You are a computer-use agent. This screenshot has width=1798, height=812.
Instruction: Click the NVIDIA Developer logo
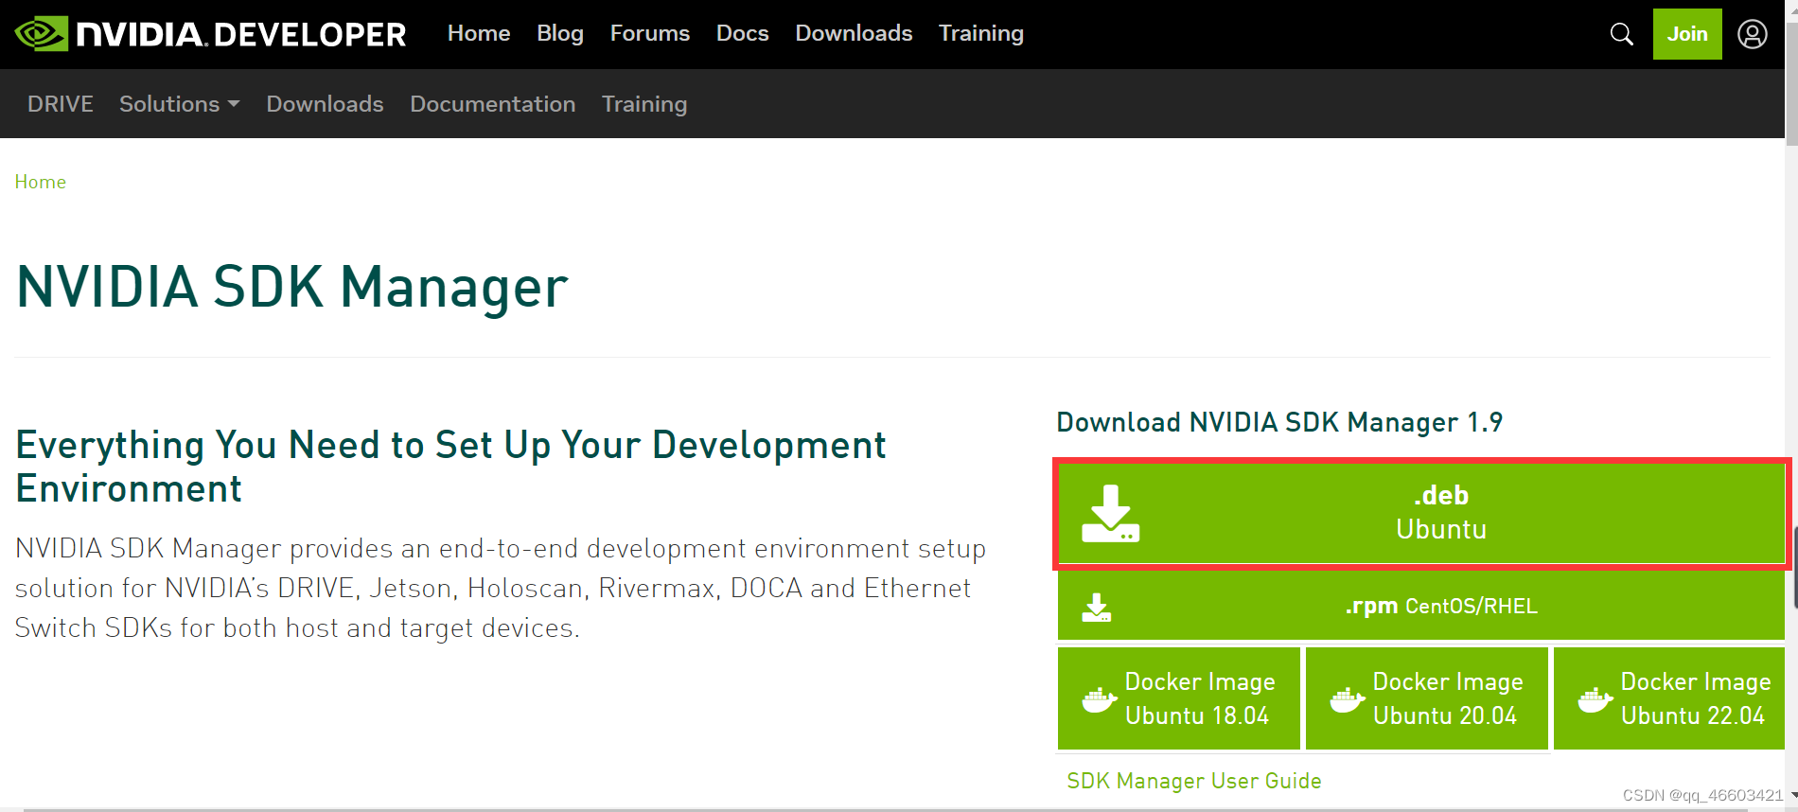(x=210, y=34)
